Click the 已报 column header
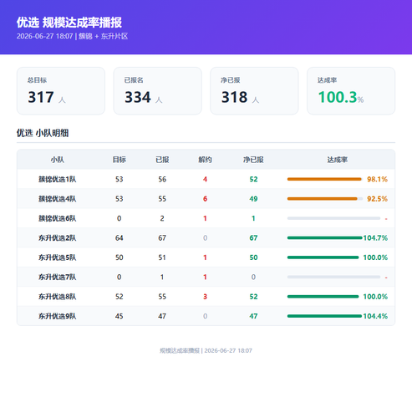The image size is (412, 418). tap(162, 160)
